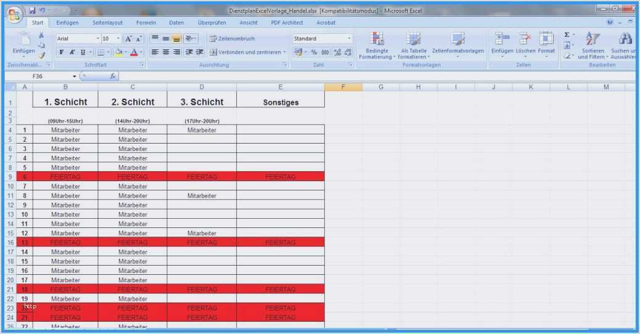Click Verbinden und zentrieren
The image size is (640, 334).
click(248, 52)
